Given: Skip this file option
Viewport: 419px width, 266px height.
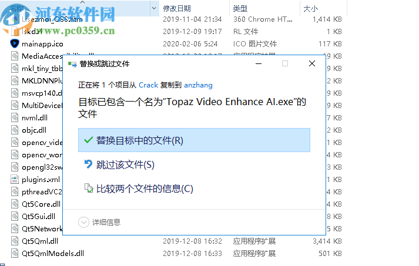Looking at the screenshot, I should (x=125, y=165).
